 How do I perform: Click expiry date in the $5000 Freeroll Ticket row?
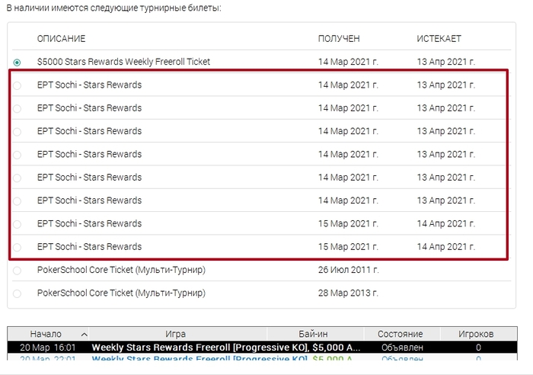coord(446,62)
